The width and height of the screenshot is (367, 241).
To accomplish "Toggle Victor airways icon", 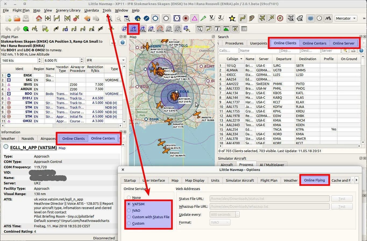I will (212, 19).
